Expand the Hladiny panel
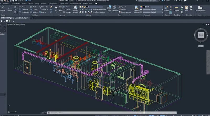The image size is (210, 116). [89, 15]
